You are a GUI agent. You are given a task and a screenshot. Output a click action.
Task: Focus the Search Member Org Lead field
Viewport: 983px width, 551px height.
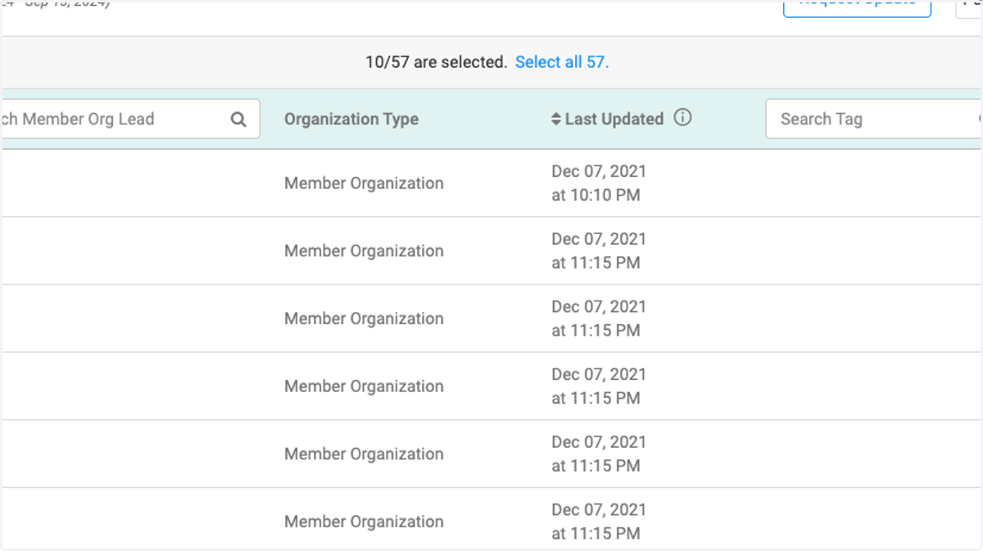point(129,119)
